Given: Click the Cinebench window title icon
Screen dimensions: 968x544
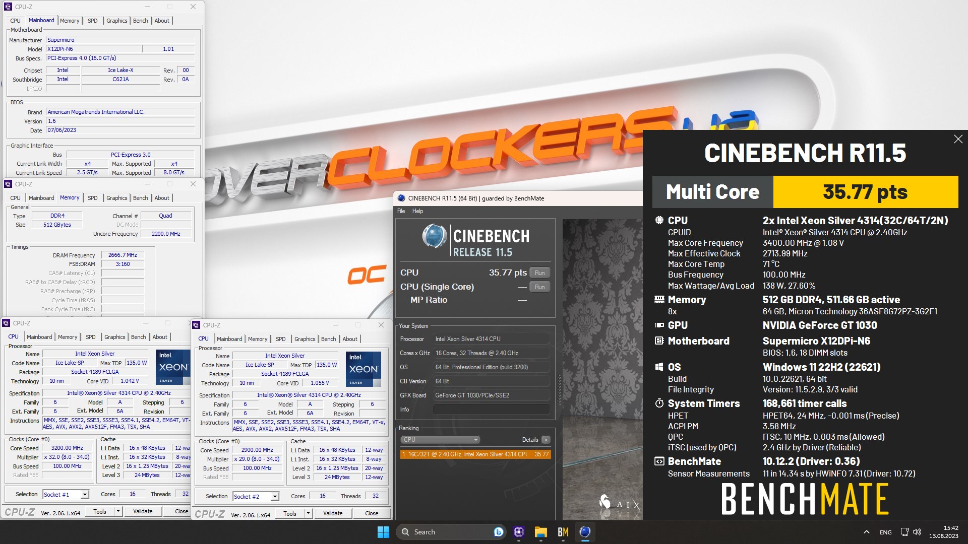Looking at the screenshot, I should click(x=401, y=198).
